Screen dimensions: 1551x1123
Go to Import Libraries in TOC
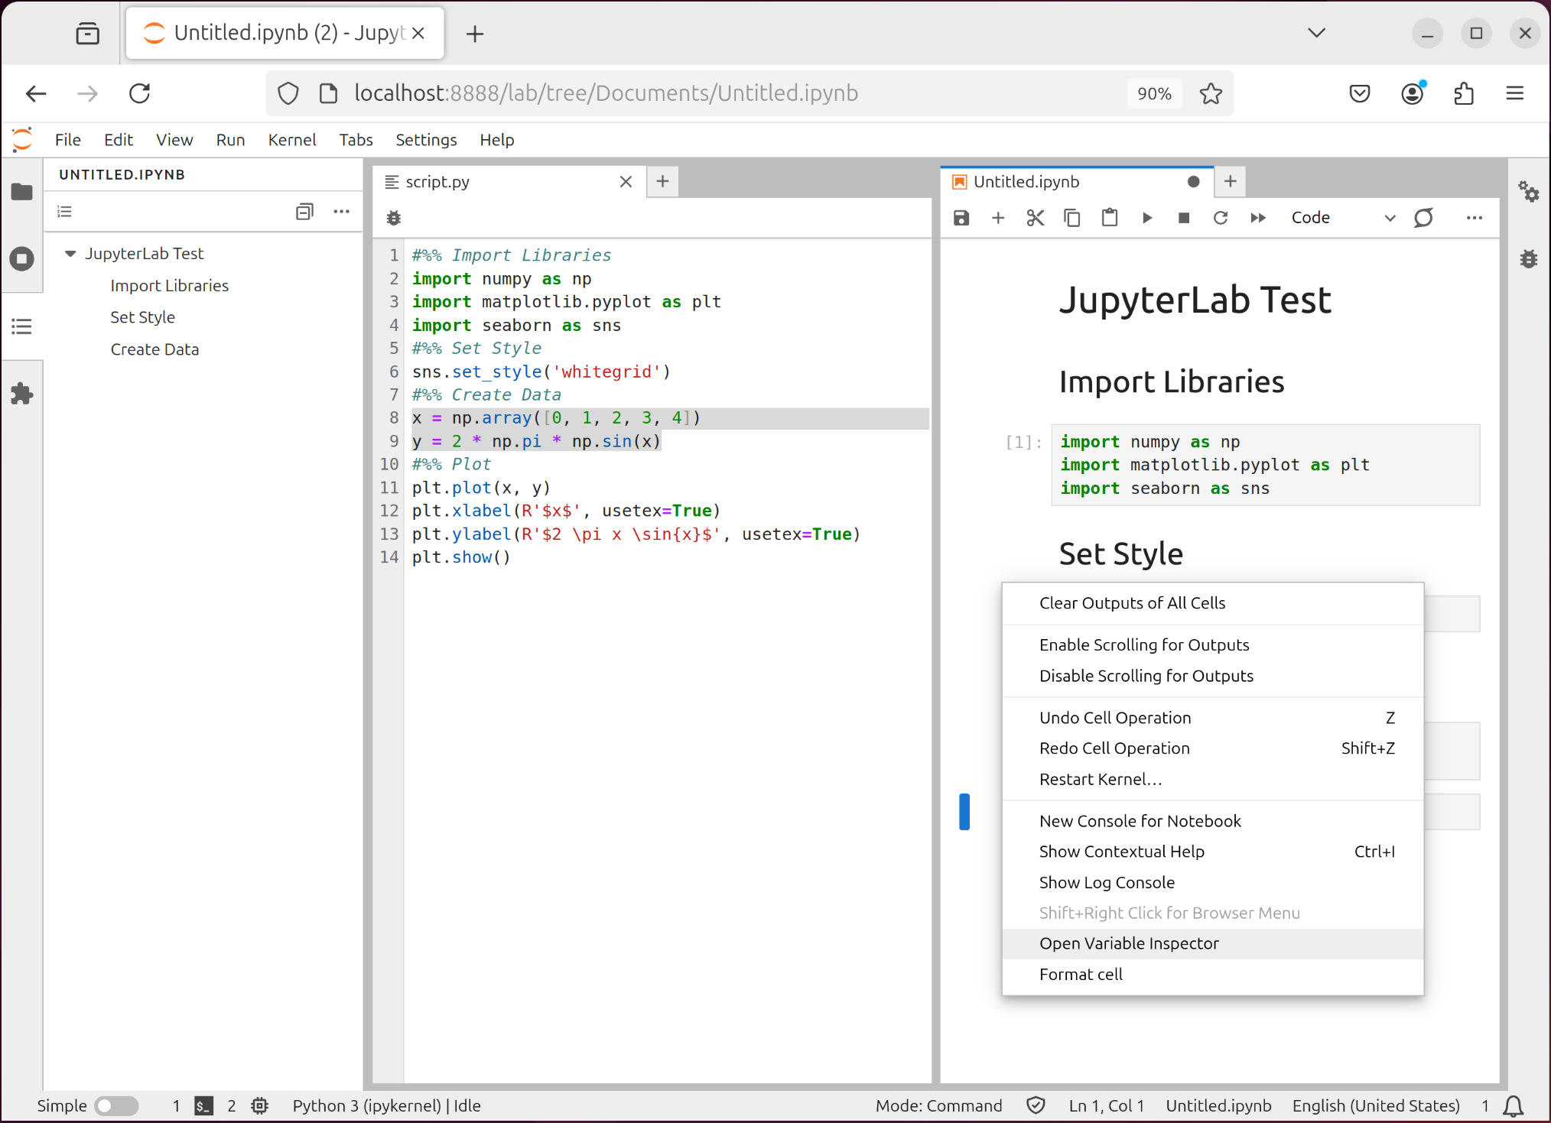(170, 286)
